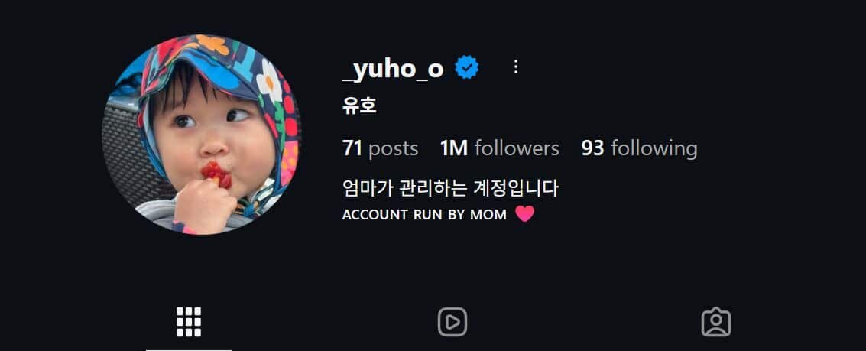
Task: Open the tagged photos tab icon
Action: pos(715,322)
